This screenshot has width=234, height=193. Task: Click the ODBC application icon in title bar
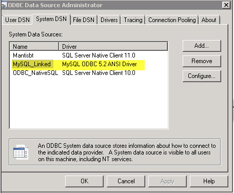click(x=4, y=5)
